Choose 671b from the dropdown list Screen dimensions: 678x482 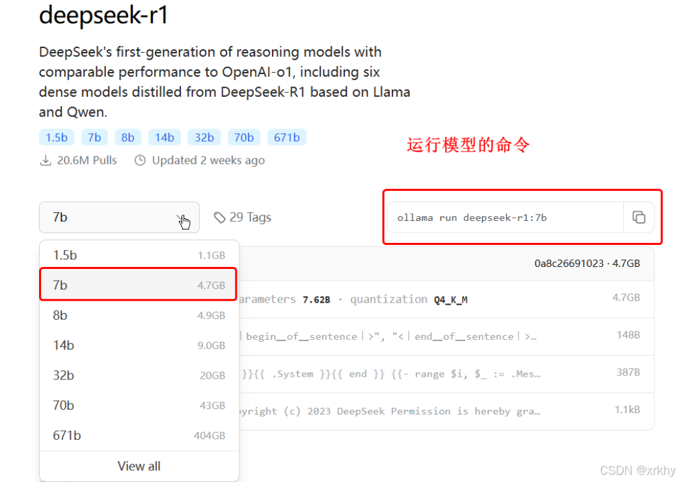click(139, 435)
